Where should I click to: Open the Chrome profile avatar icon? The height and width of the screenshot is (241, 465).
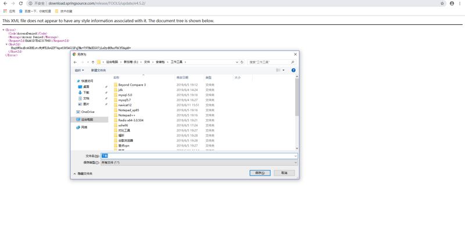coord(452,3)
